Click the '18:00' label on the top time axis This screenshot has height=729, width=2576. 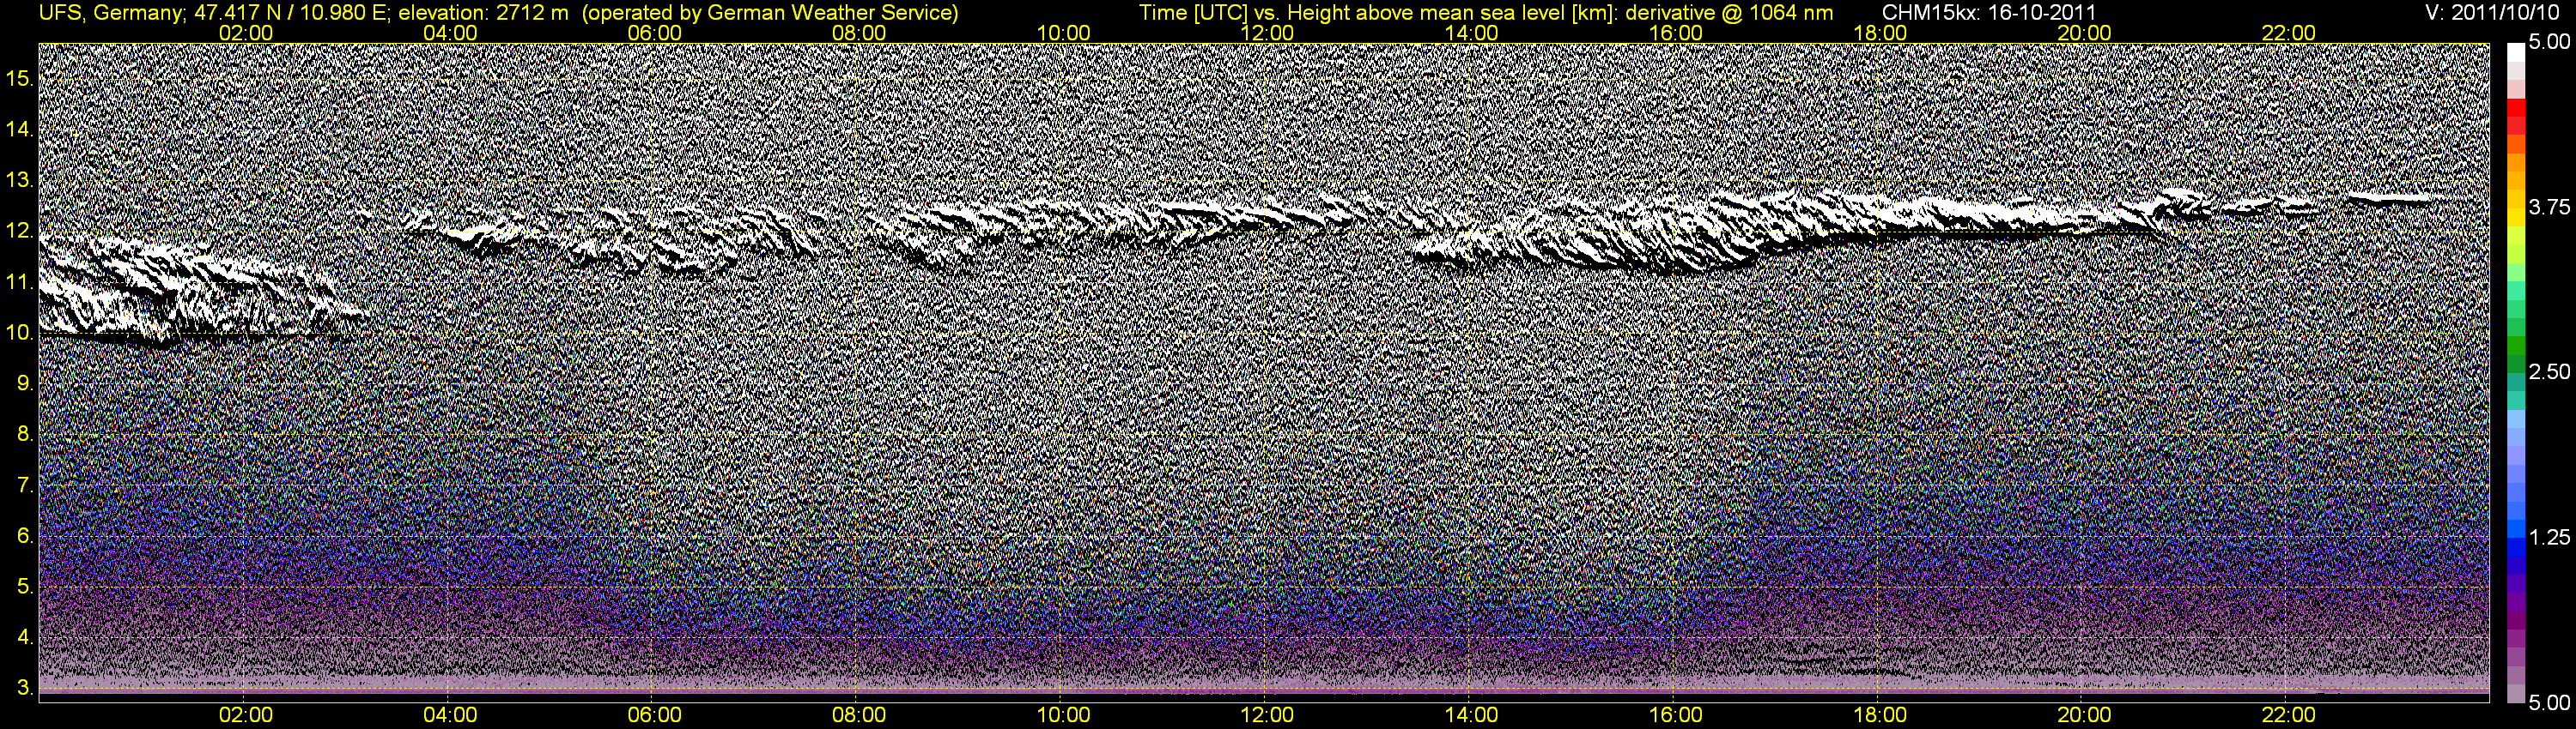click(x=1880, y=33)
